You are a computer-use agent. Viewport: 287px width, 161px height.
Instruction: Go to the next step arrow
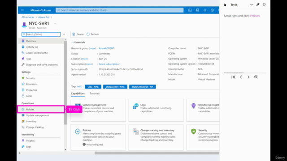tap(248, 77)
